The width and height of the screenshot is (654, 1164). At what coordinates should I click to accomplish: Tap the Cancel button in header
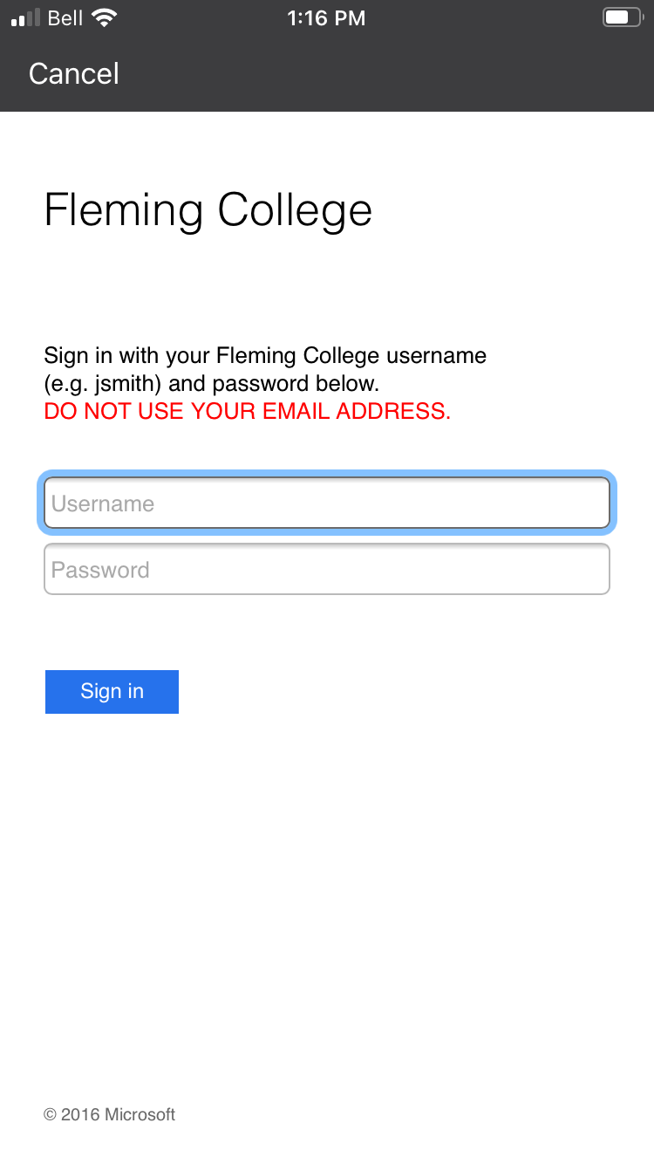(x=74, y=74)
